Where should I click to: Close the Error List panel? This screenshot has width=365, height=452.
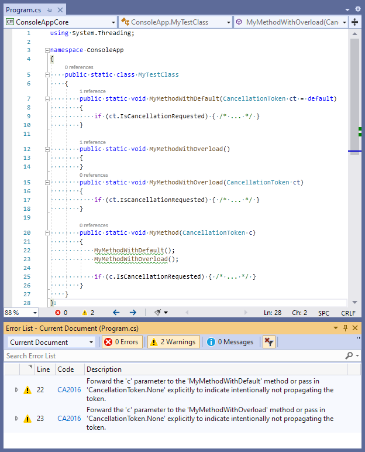(x=355, y=328)
